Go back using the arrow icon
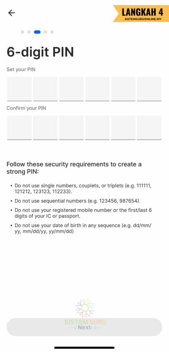The image size is (169, 352). tap(11, 13)
